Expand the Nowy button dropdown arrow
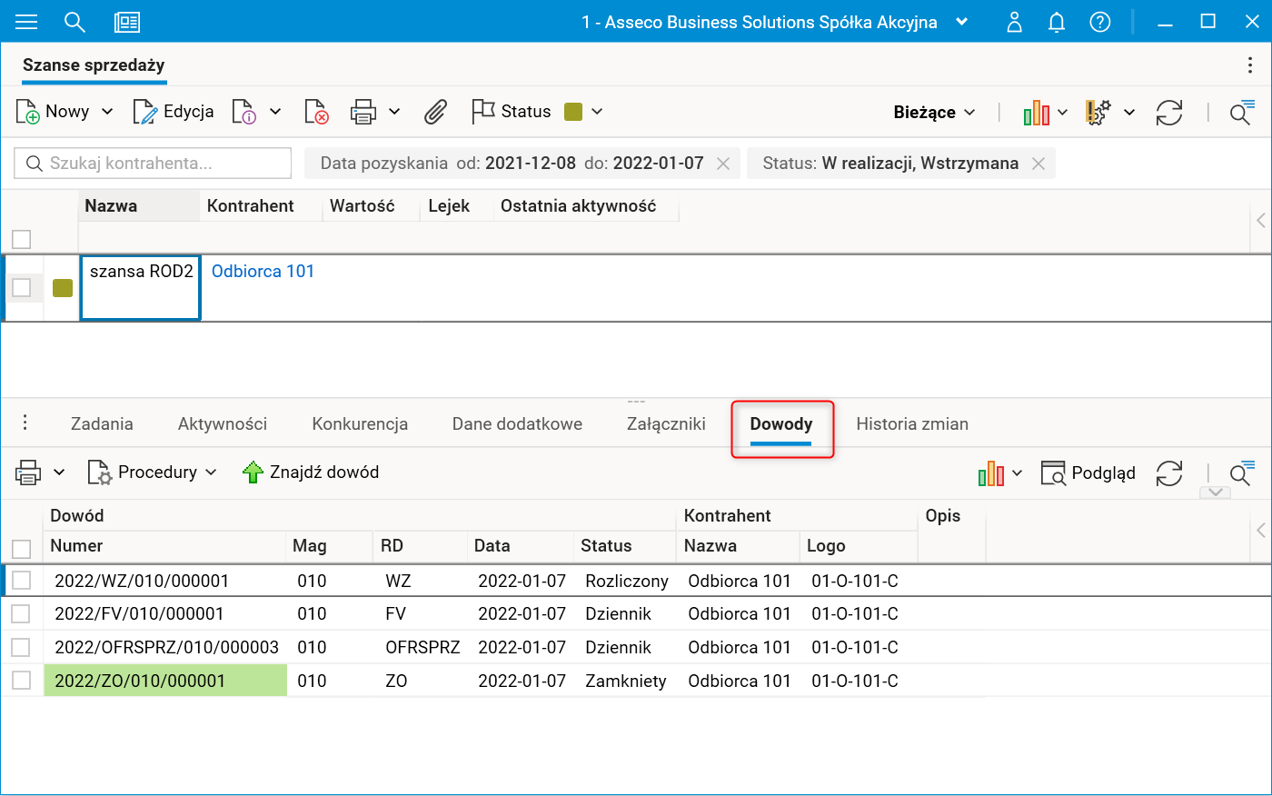 coord(107,112)
